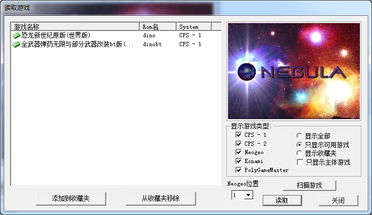This screenshot has height=215, width=372.
Task: Uncheck the CPS - 2 checkbox
Action: (239, 144)
